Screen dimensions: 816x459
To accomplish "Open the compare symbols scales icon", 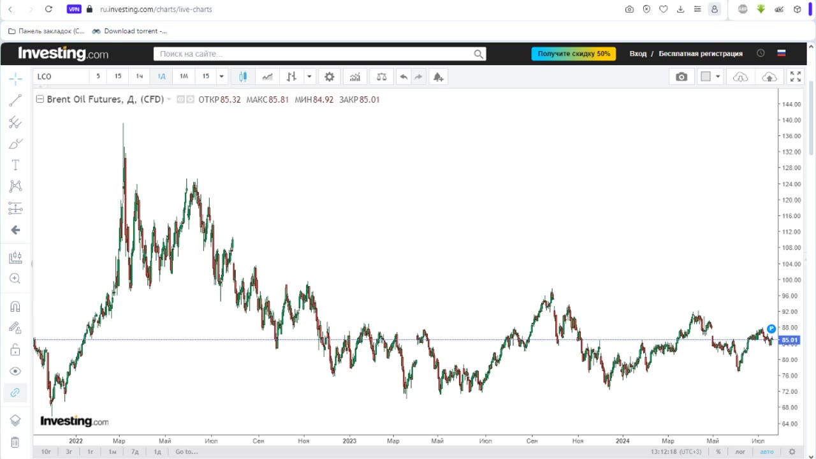I will pyautogui.click(x=381, y=76).
